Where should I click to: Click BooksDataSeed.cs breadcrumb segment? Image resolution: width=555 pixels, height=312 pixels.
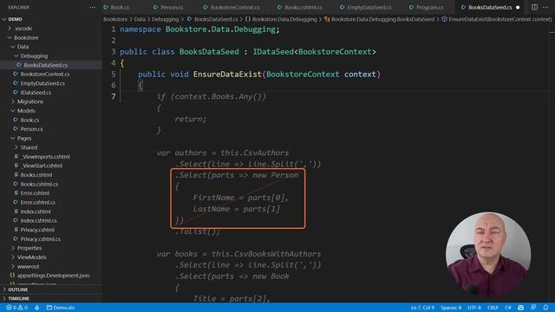(x=216, y=19)
